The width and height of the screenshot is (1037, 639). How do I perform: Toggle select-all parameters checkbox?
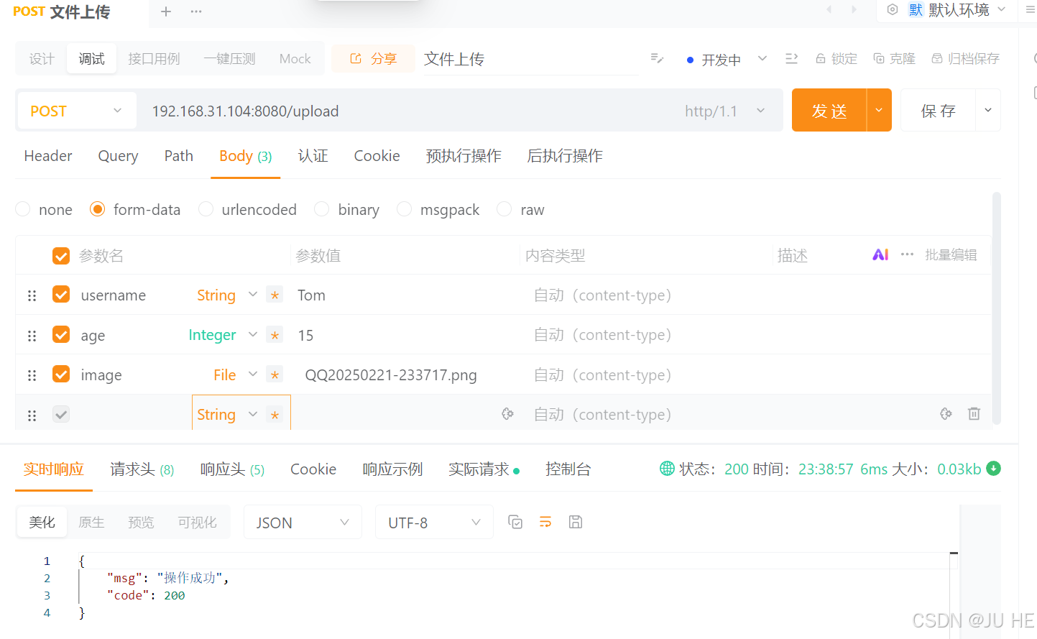[x=61, y=256]
